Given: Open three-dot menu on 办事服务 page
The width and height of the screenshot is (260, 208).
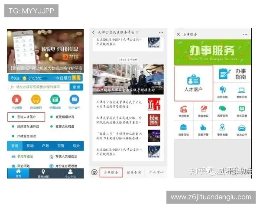Looking at the screenshot, I should click(245, 34).
